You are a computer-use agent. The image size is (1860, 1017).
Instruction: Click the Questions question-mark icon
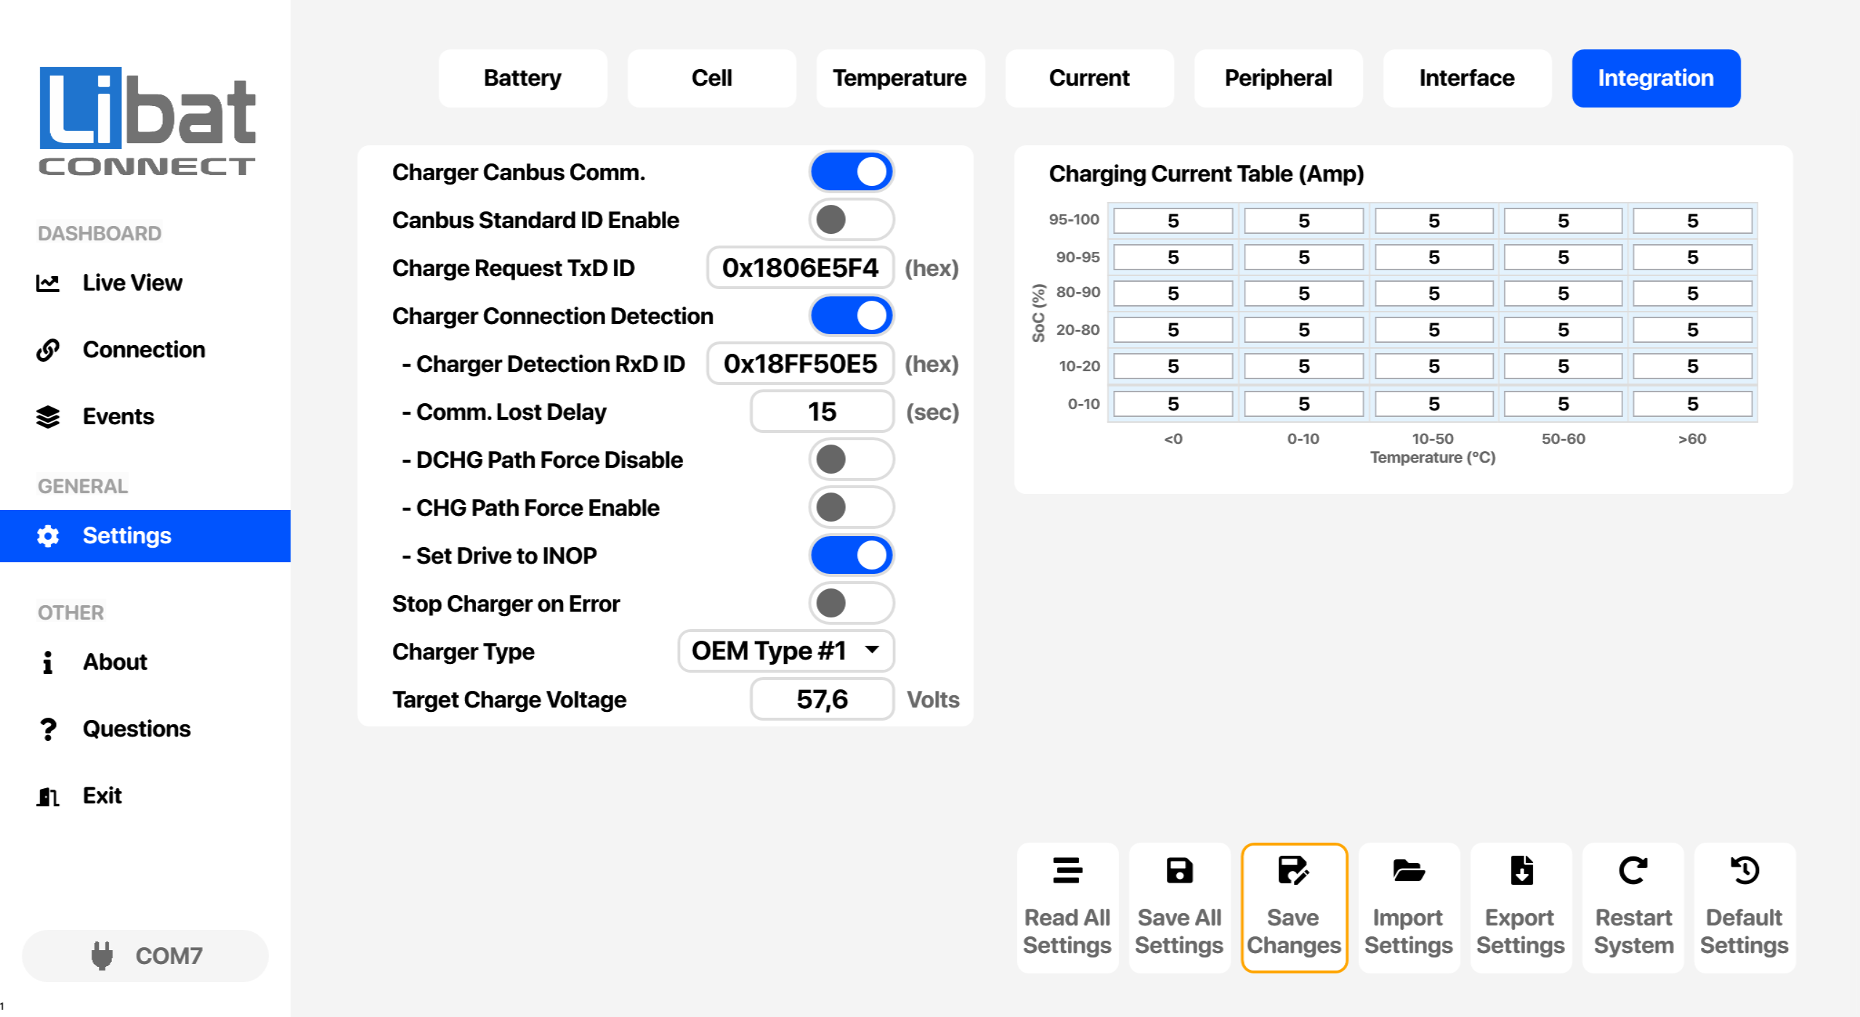[48, 729]
